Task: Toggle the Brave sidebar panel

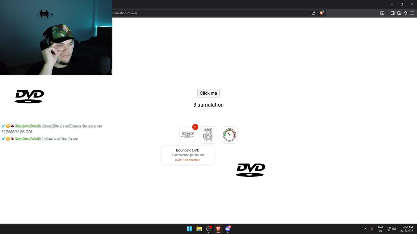Action: click(393, 13)
